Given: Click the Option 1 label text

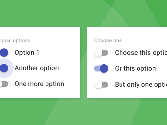Looking at the screenshot, I should tap(27, 52).
